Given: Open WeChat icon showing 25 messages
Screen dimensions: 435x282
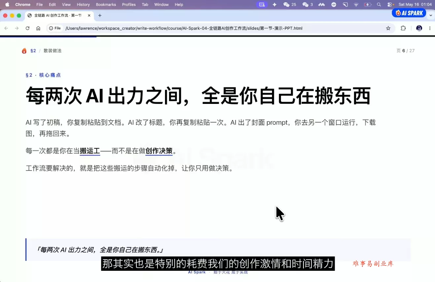Looking at the screenshot, I should 289,4.
